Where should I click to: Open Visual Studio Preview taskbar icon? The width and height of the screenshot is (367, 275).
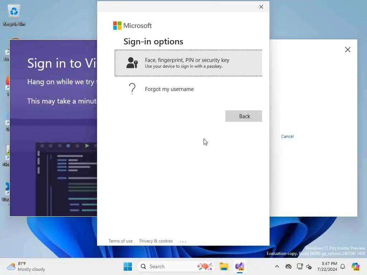pyautogui.click(x=240, y=266)
